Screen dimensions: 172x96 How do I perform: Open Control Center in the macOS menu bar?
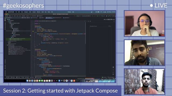pyautogui.click(x=105, y=12)
